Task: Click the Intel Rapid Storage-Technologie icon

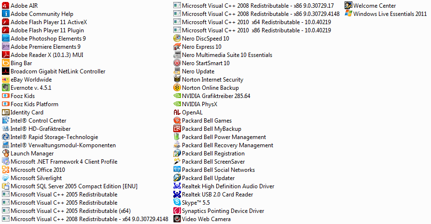Action: point(5,137)
